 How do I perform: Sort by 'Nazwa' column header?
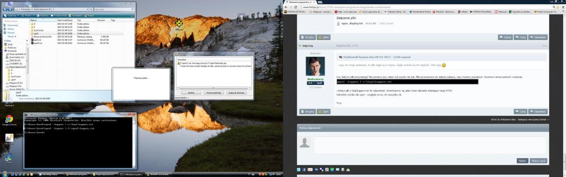(42, 21)
